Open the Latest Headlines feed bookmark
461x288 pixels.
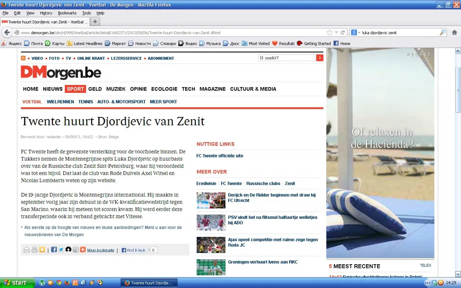click(85, 43)
